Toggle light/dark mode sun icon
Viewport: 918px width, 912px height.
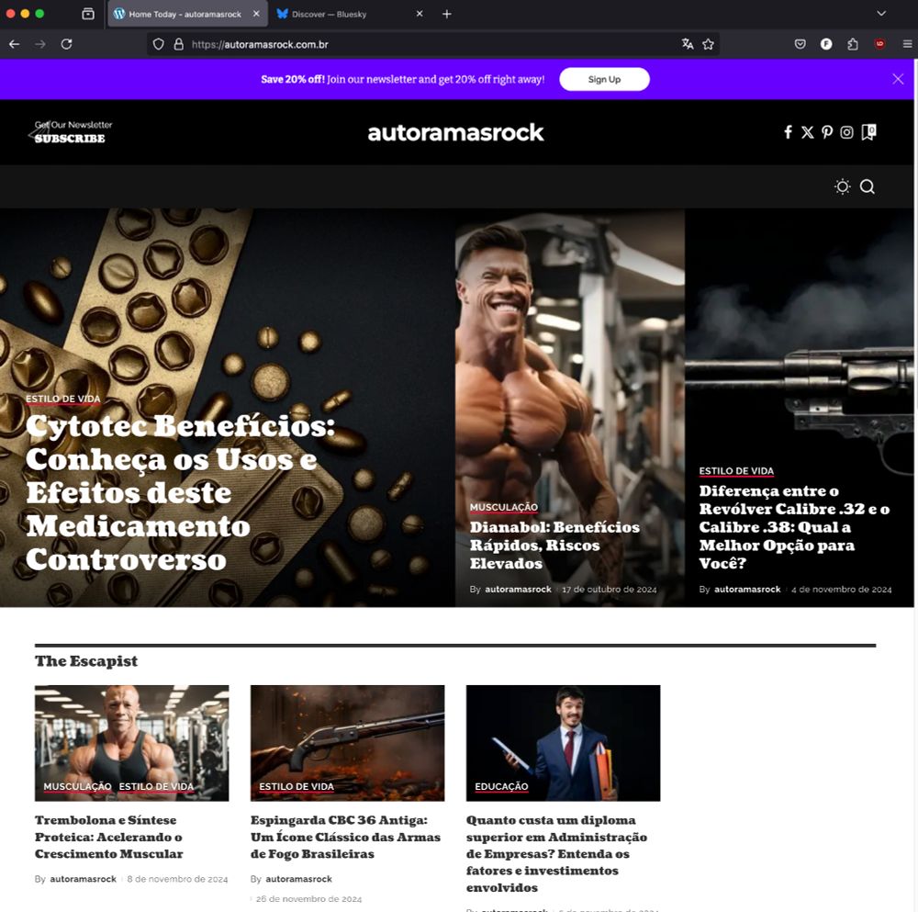[843, 186]
